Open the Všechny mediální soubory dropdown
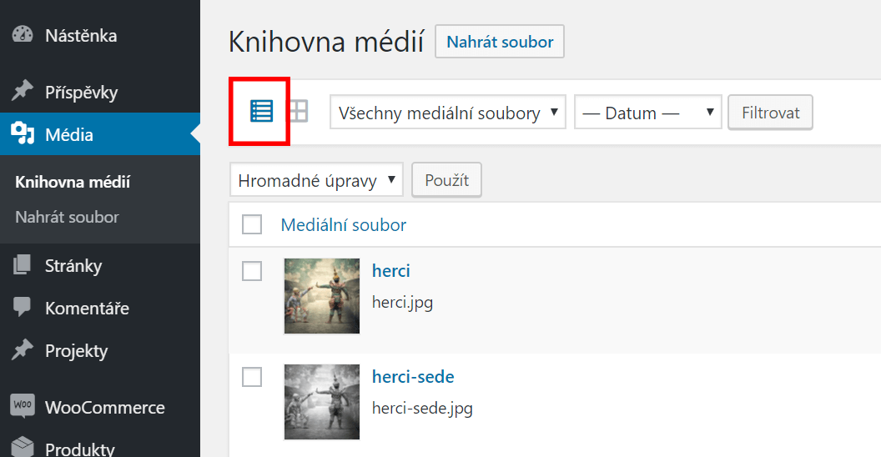The width and height of the screenshot is (881, 457). coord(448,113)
